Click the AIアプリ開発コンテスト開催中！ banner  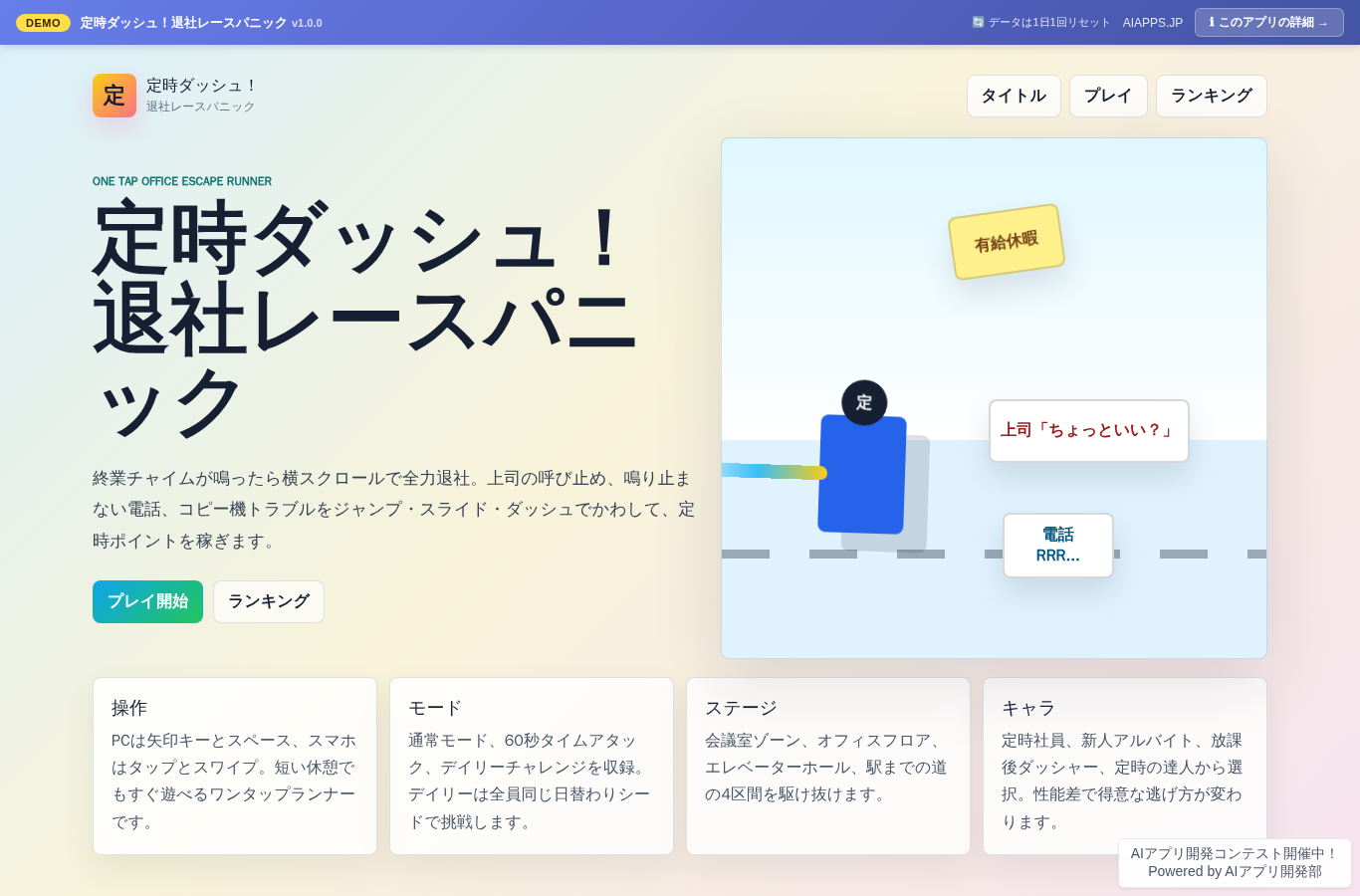pyautogui.click(x=1235, y=853)
